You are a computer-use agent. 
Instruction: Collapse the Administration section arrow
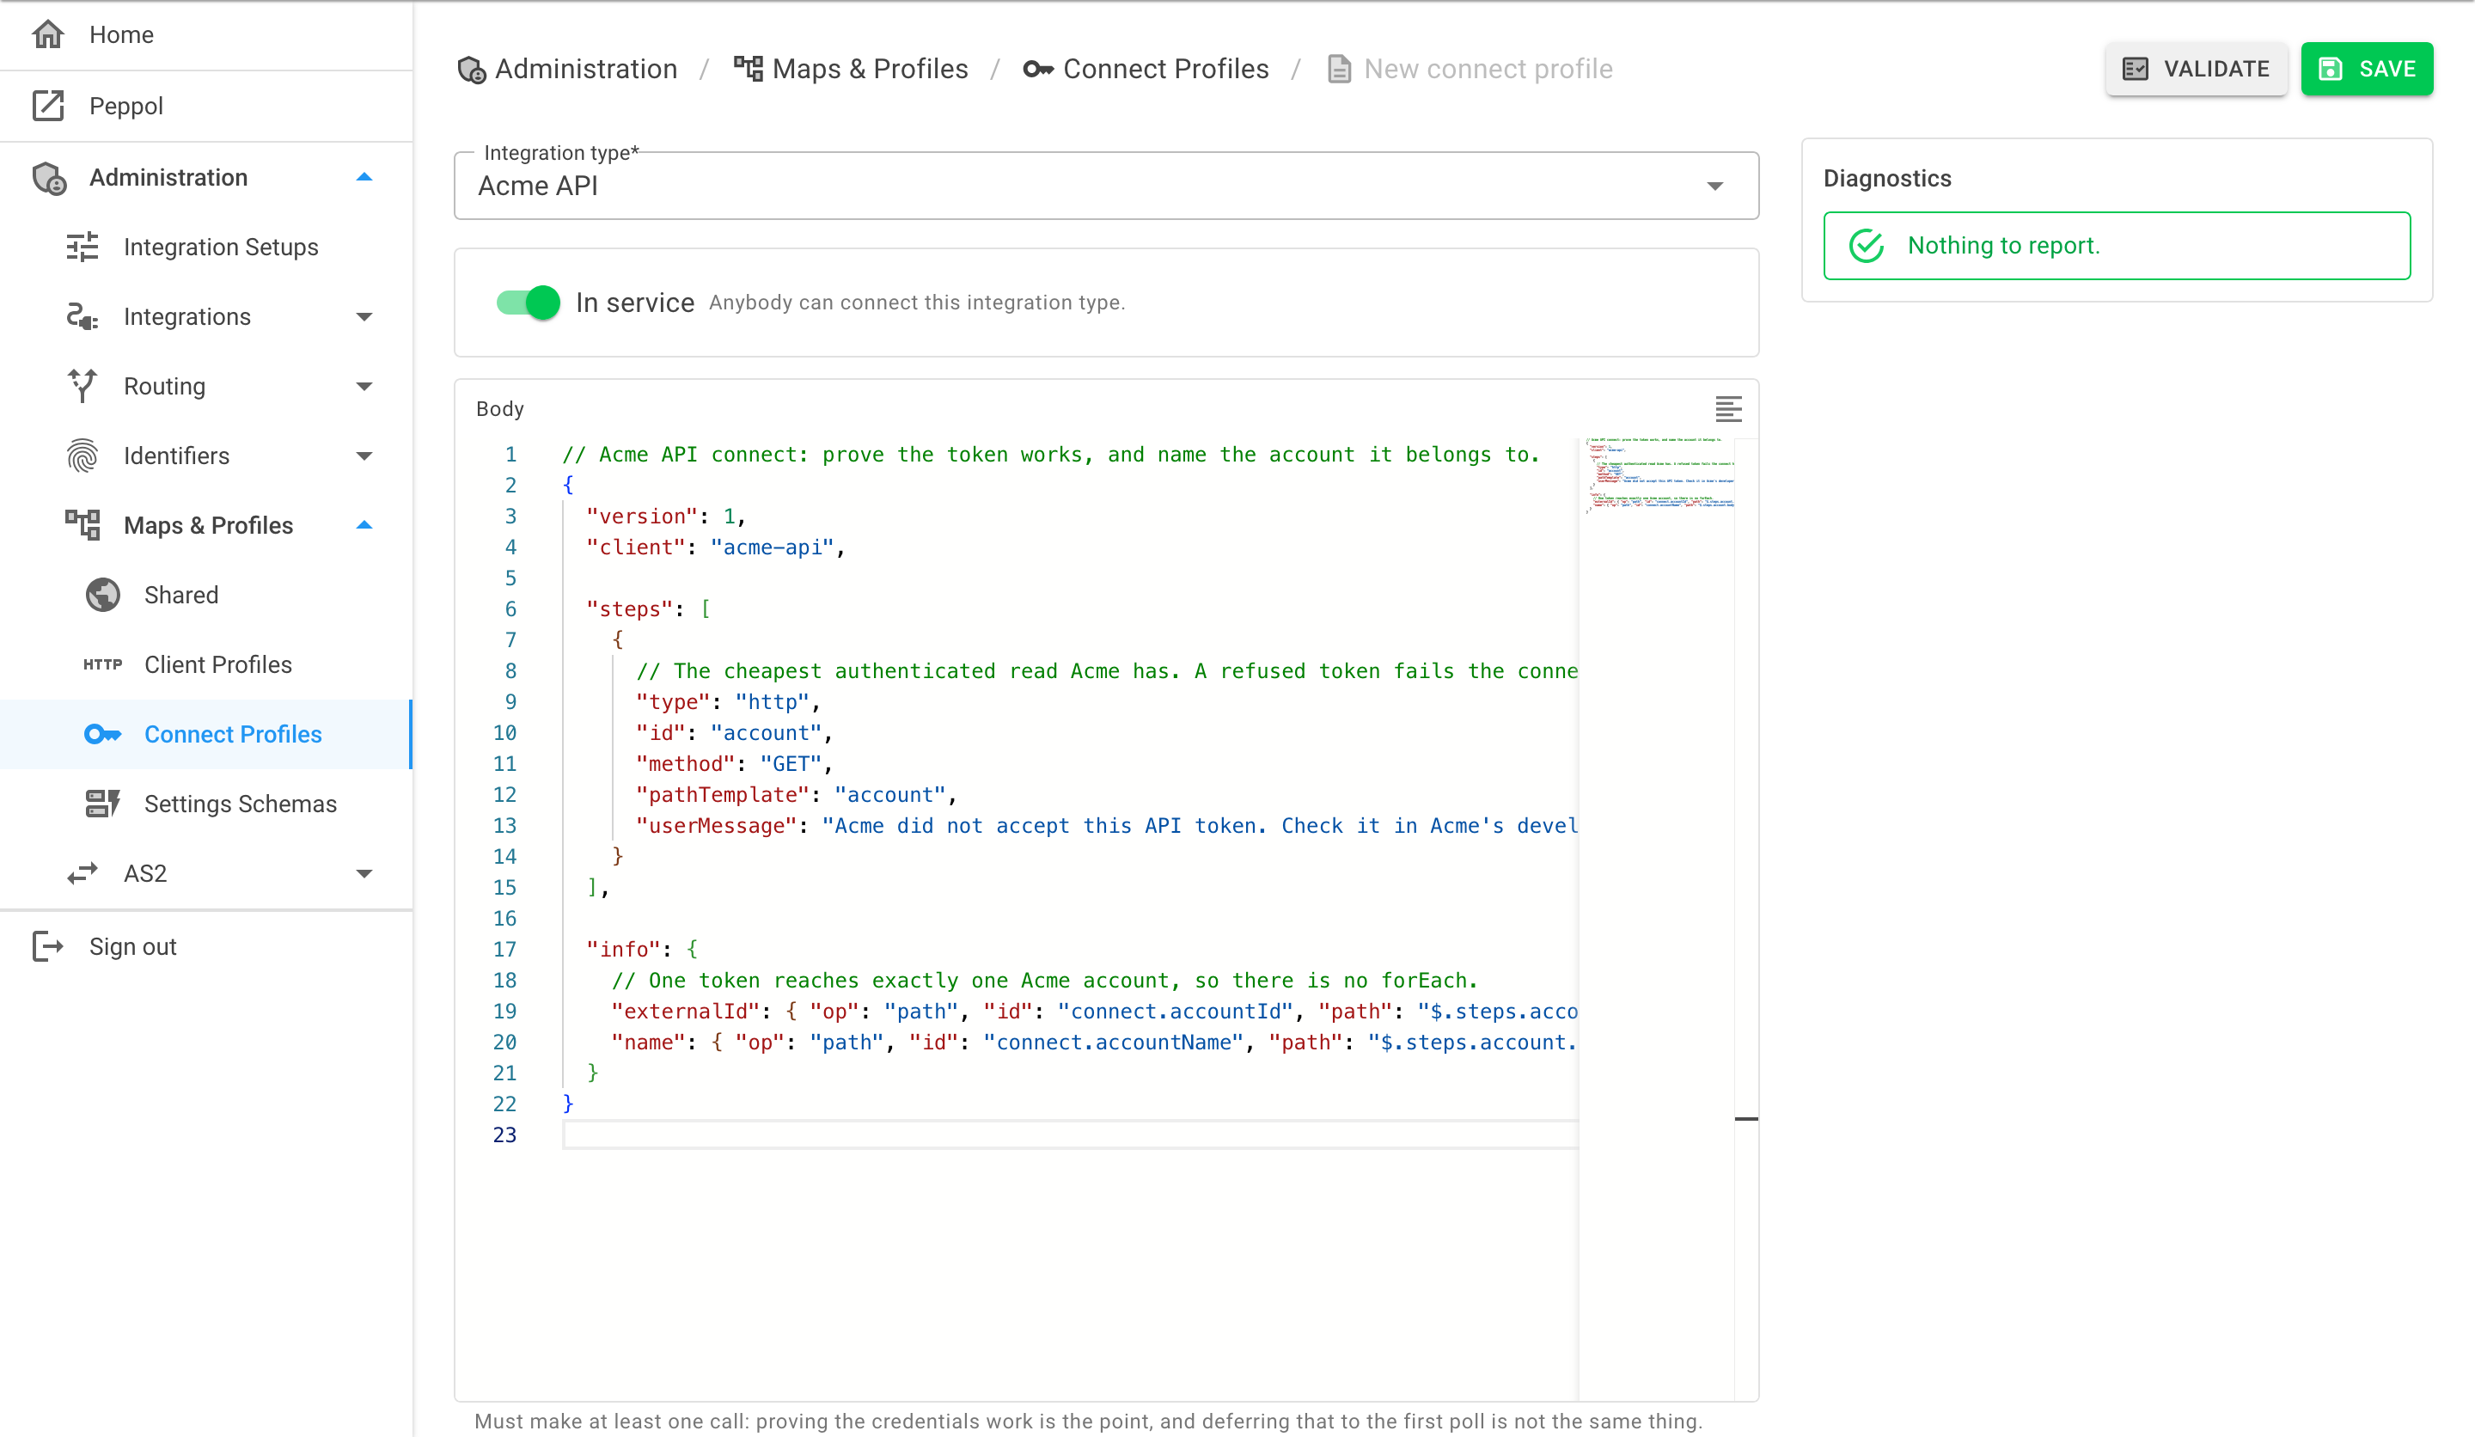[x=364, y=178]
